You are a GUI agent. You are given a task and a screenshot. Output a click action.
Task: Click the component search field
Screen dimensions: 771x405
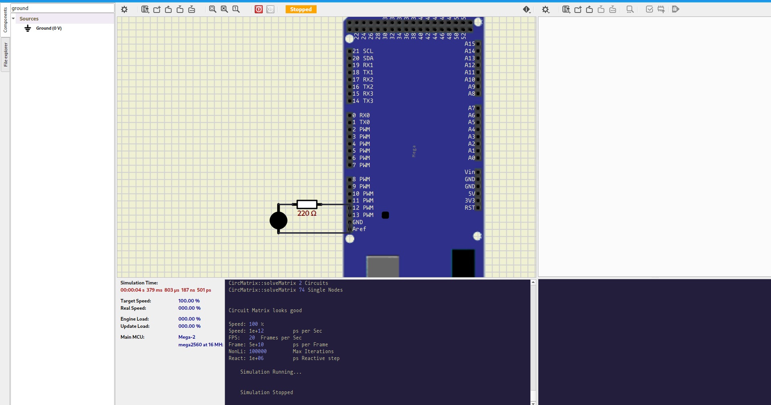click(62, 8)
